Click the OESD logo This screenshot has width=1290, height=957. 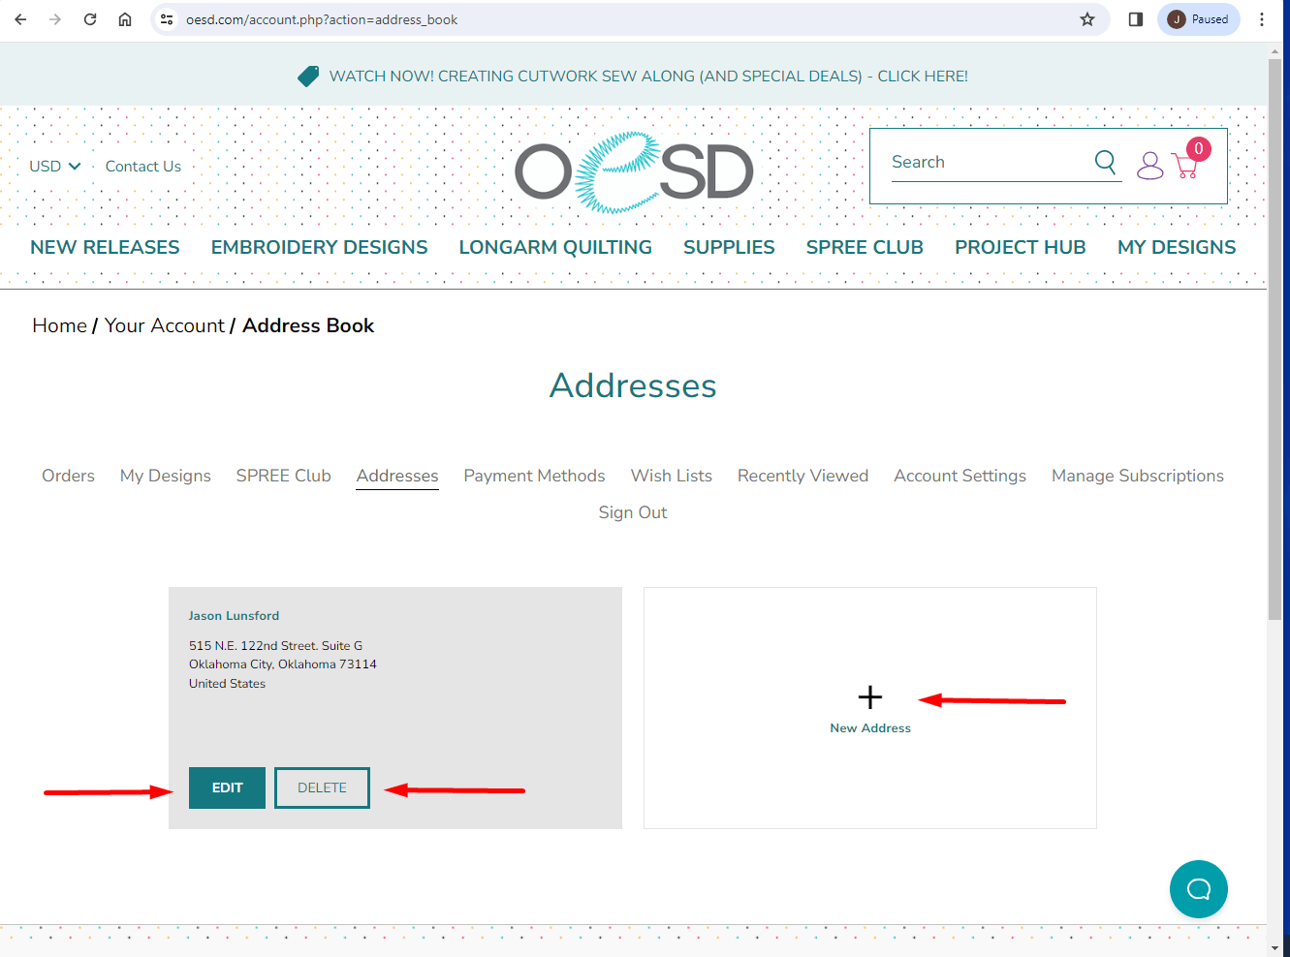(x=634, y=172)
